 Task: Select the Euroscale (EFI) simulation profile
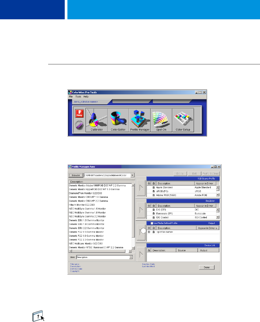(x=181, y=213)
